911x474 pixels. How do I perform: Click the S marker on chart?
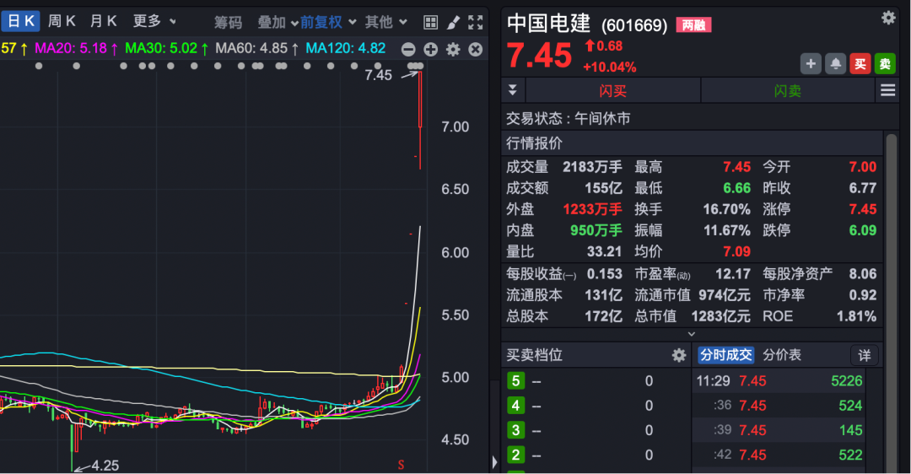point(401,464)
